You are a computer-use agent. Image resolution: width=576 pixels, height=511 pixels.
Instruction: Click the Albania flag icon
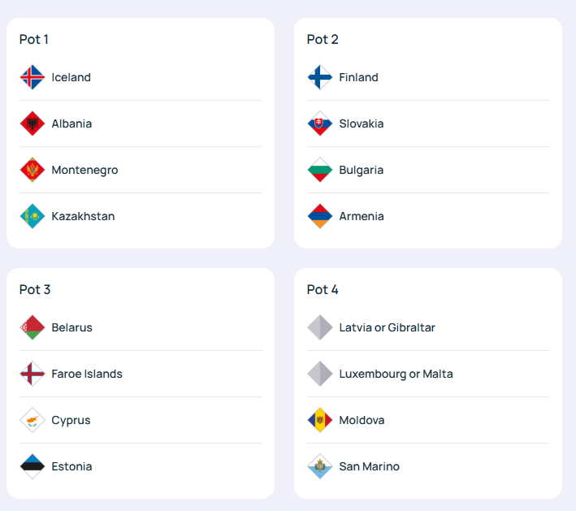[32, 123]
